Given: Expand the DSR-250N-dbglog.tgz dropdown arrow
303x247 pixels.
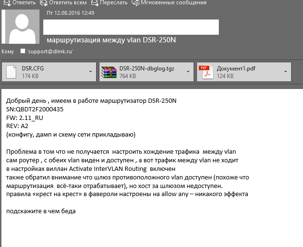Looking at the screenshot, I should [x=188, y=72].
